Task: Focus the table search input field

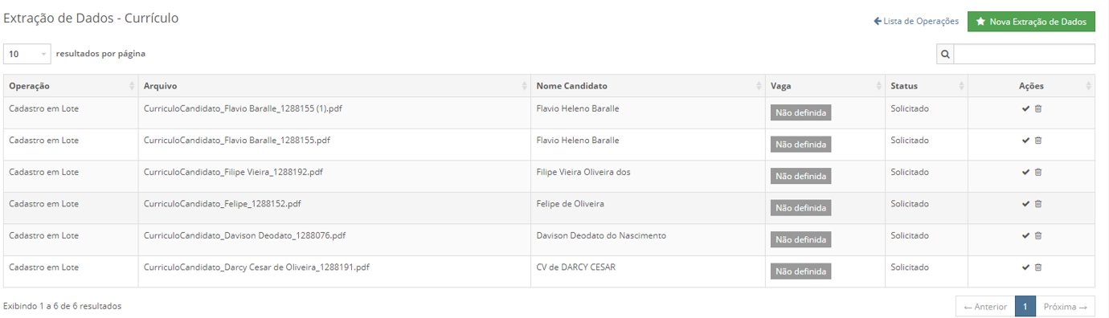Action: [x=1024, y=54]
